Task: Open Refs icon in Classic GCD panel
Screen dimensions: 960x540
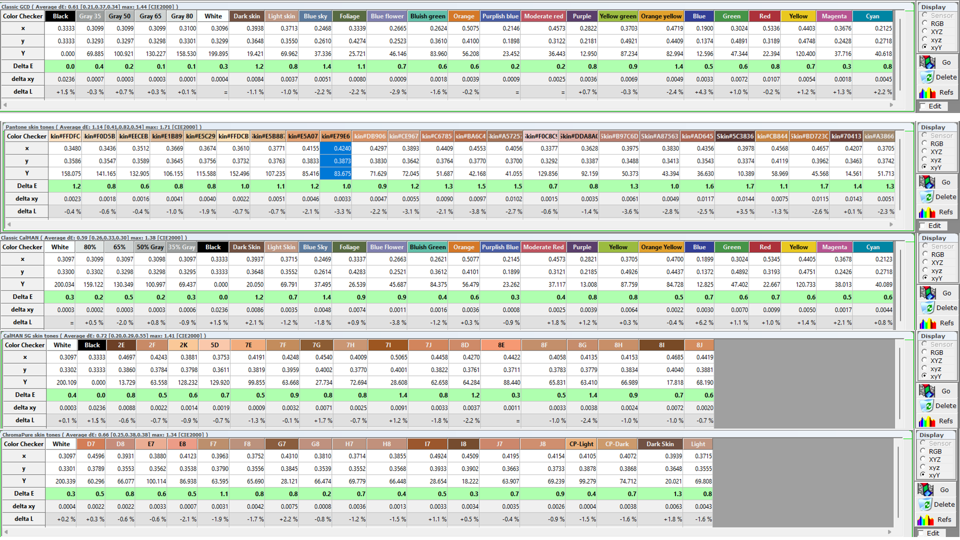Action: pyautogui.click(x=927, y=92)
